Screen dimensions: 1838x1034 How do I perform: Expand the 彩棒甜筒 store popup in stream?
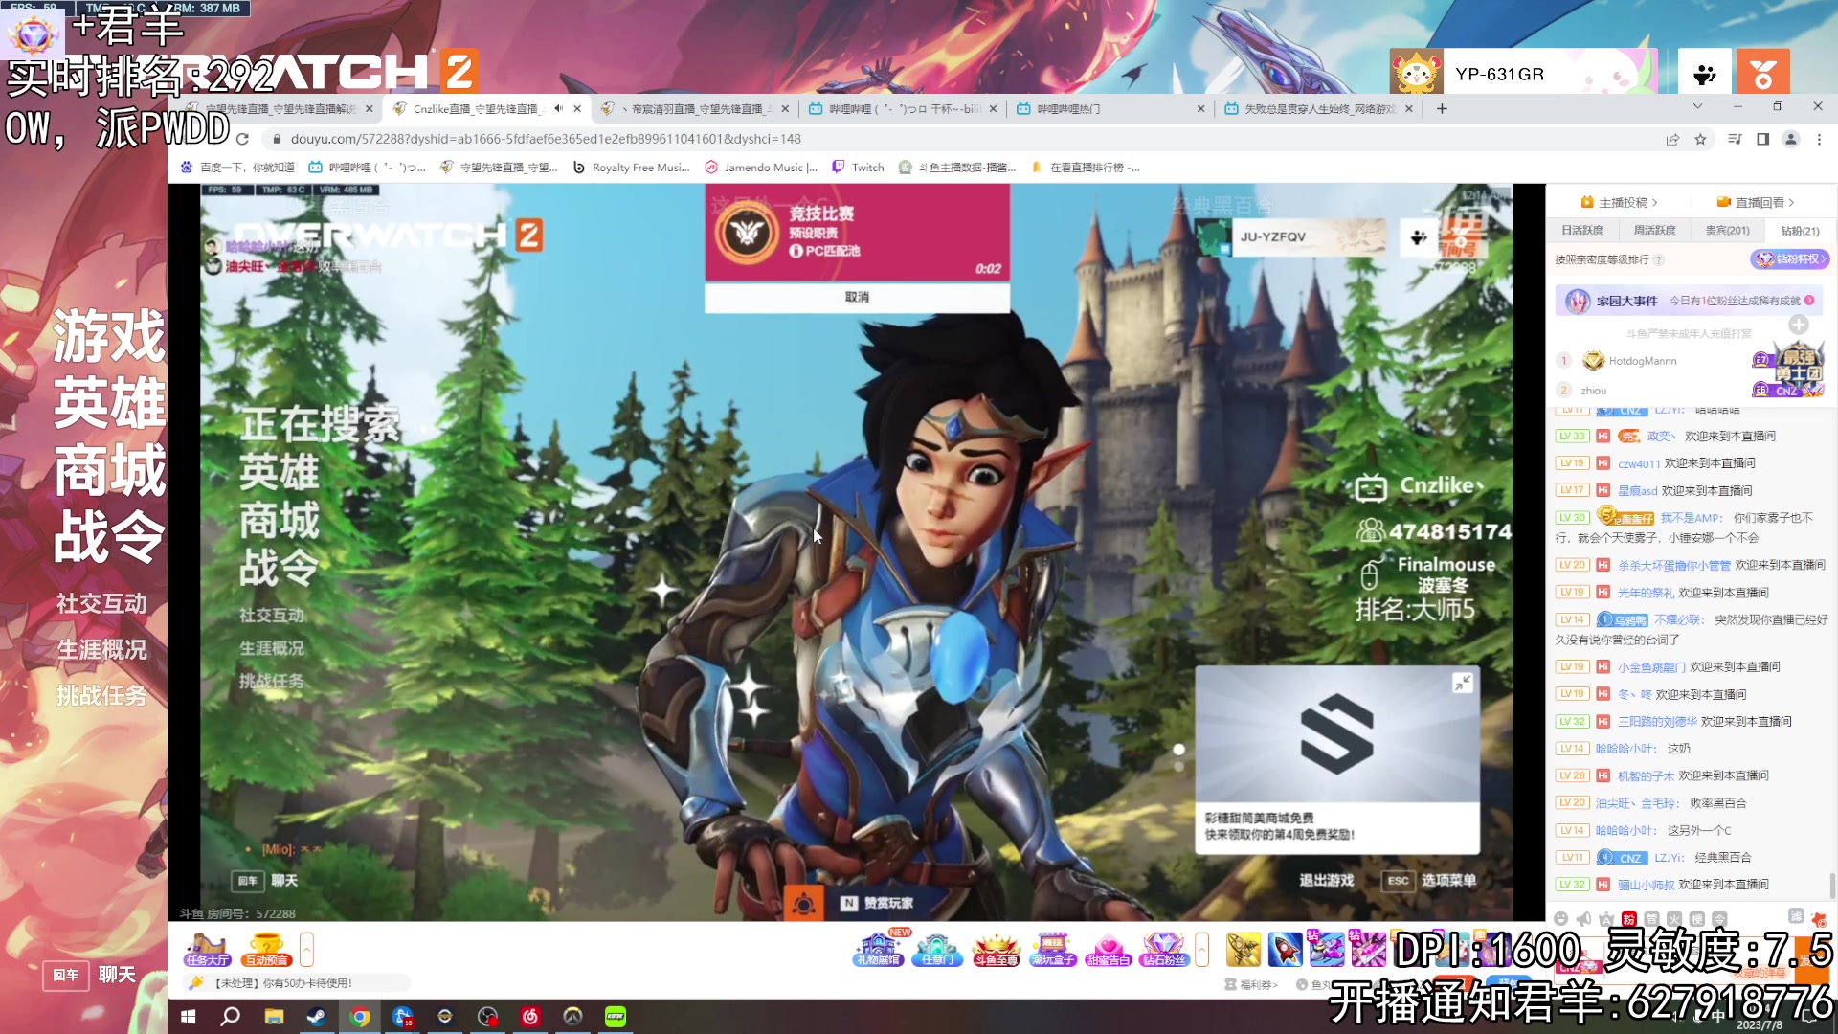1462,683
